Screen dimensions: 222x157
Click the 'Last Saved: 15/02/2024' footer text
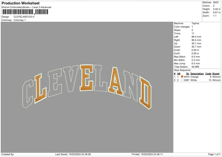click(73, 154)
